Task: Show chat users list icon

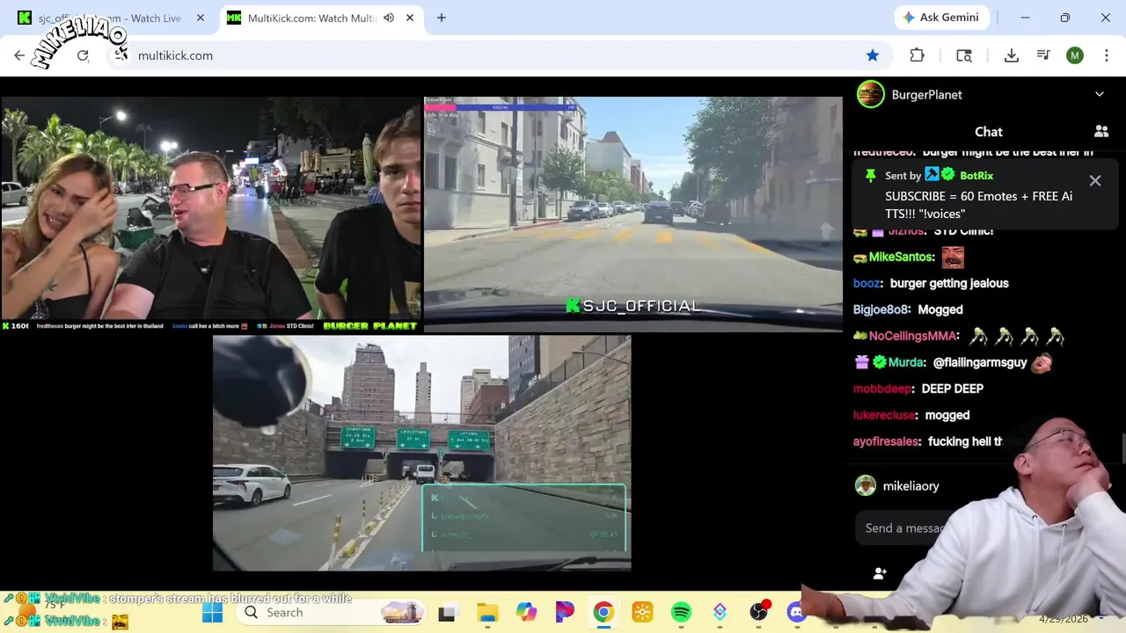Action: click(1101, 131)
